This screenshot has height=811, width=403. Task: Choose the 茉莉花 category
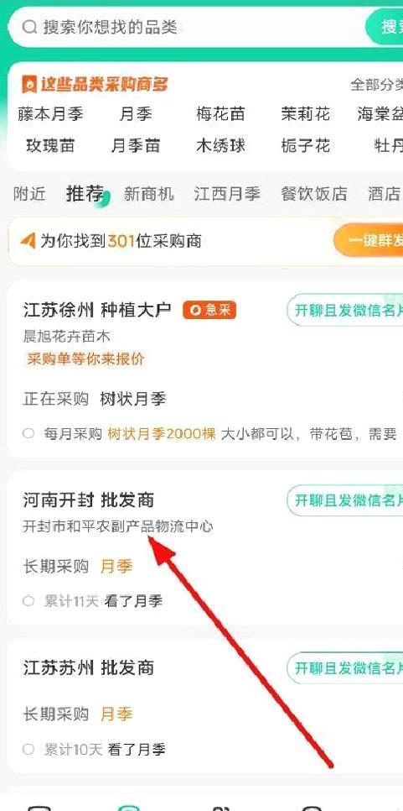[x=305, y=114]
